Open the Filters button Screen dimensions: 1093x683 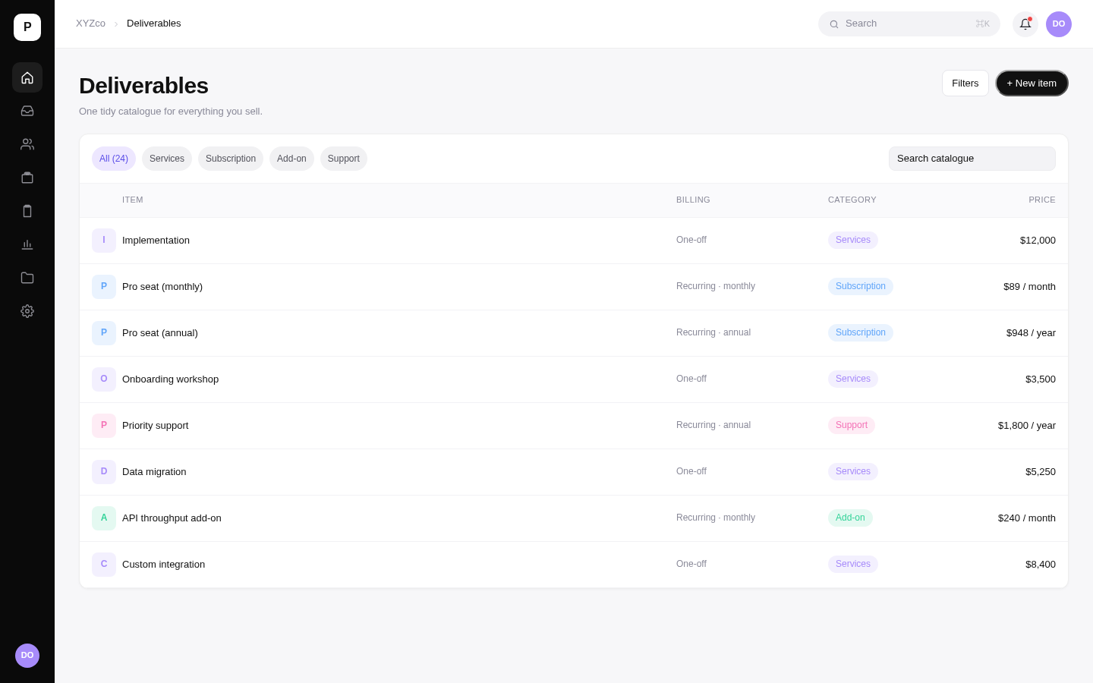point(965,83)
